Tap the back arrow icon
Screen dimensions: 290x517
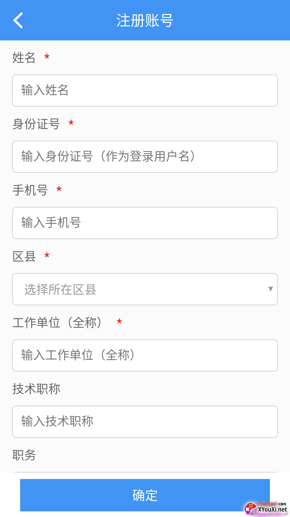tap(18, 20)
